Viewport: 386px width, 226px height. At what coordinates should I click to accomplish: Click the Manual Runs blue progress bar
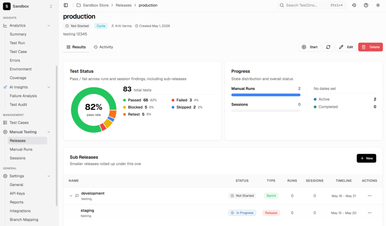[x=266, y=95]
